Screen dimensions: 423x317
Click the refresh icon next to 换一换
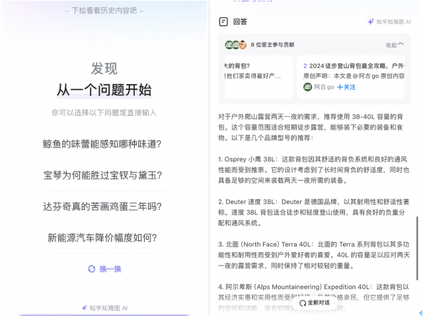[x=92, y=269]
